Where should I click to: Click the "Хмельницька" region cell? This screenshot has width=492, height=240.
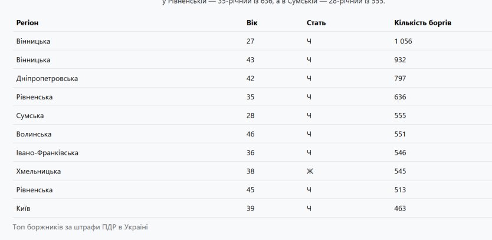click(38, 171)
